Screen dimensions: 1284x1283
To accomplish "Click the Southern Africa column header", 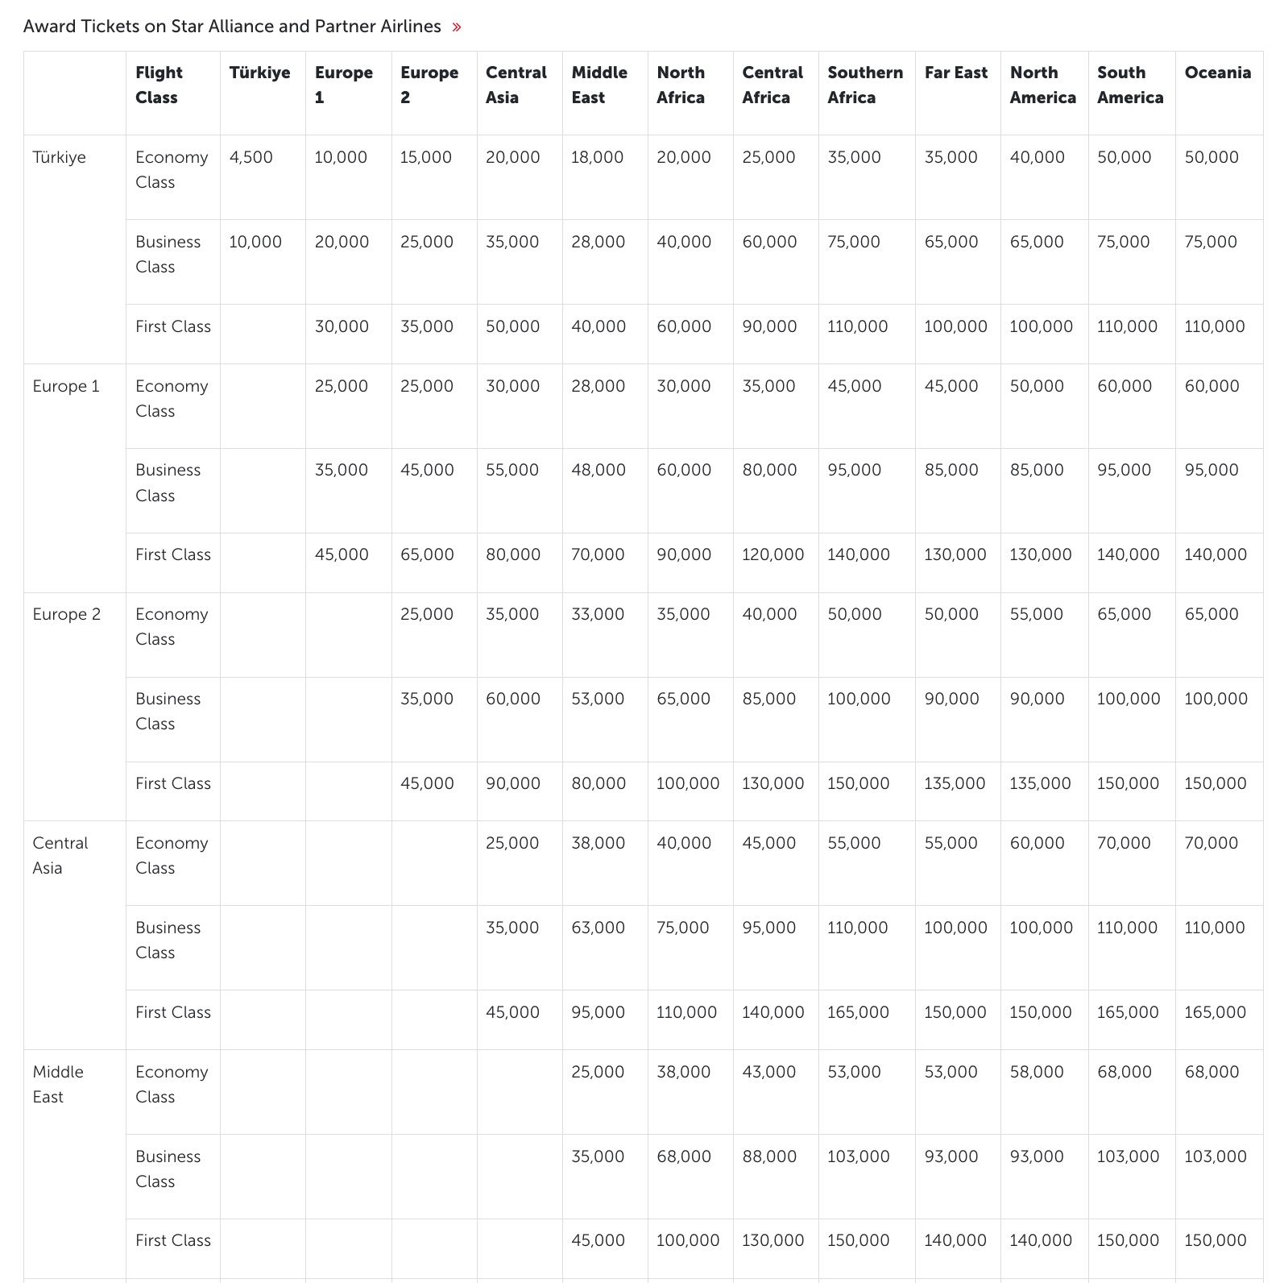I will click(864, 85).
